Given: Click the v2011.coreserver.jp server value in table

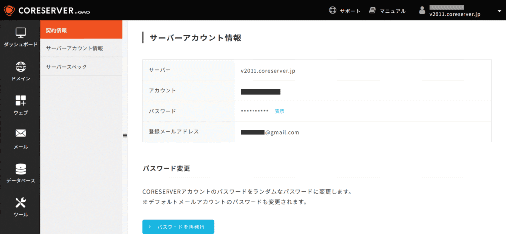Looking at the screenshot, I should point(268,70).
